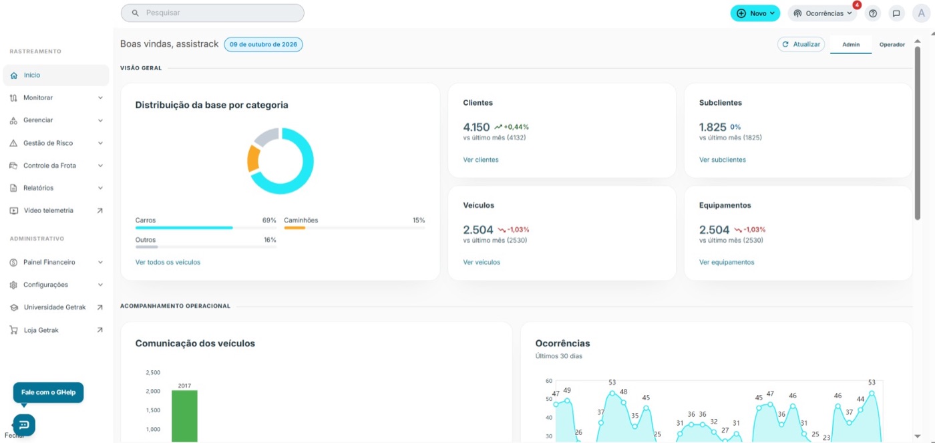Image resolution: width=935 pixels, height=443 pixels.
Task: Expand the Monitorar menu chevron
Action: (100, 98)
